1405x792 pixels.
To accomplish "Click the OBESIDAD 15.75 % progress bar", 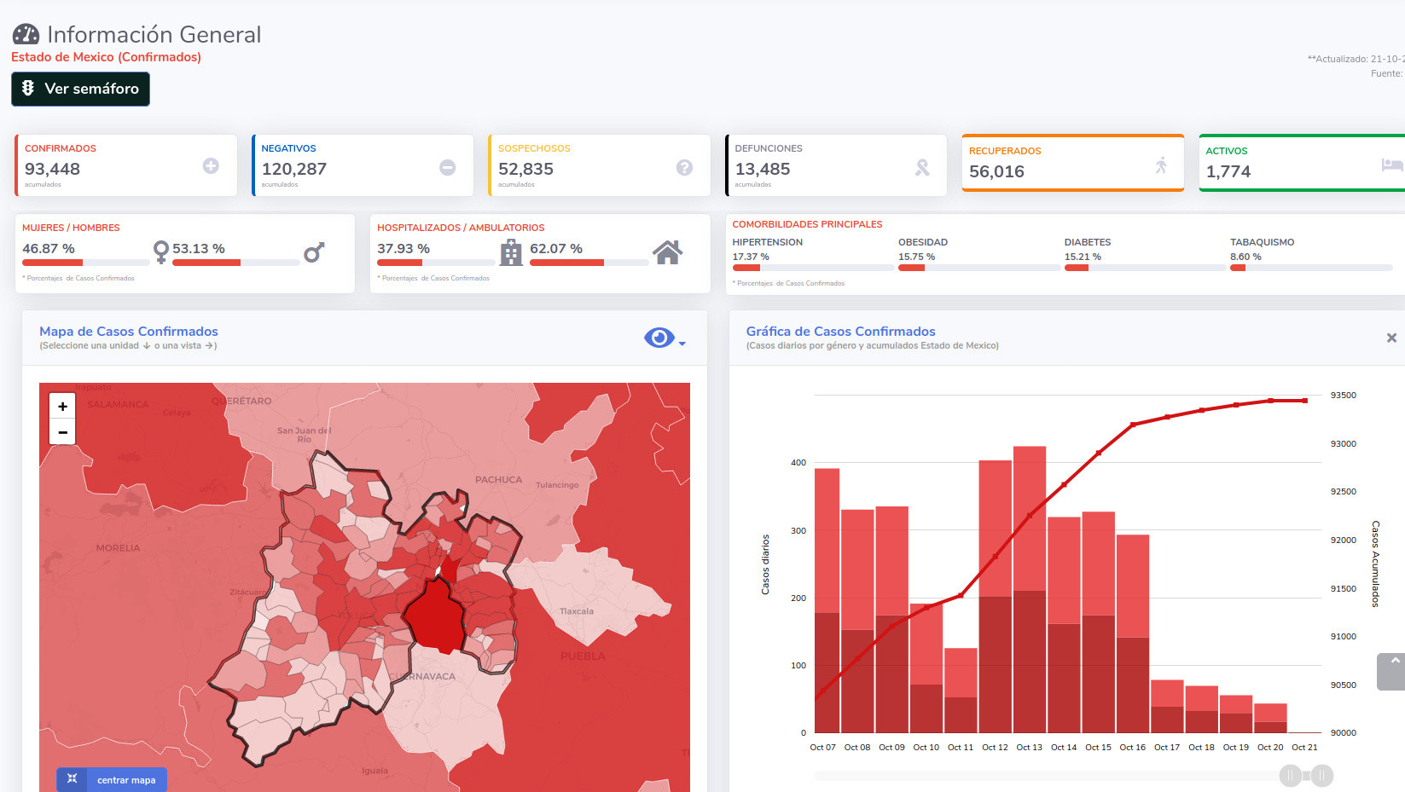I will (978, 268).
